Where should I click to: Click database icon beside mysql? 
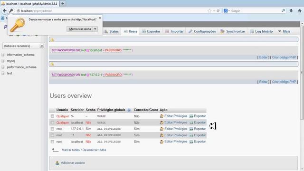coord(3,61)
